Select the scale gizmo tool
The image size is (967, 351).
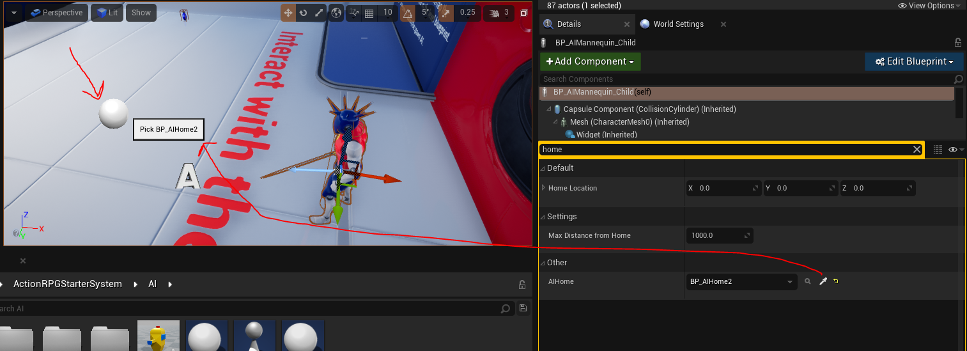(318, 13)
